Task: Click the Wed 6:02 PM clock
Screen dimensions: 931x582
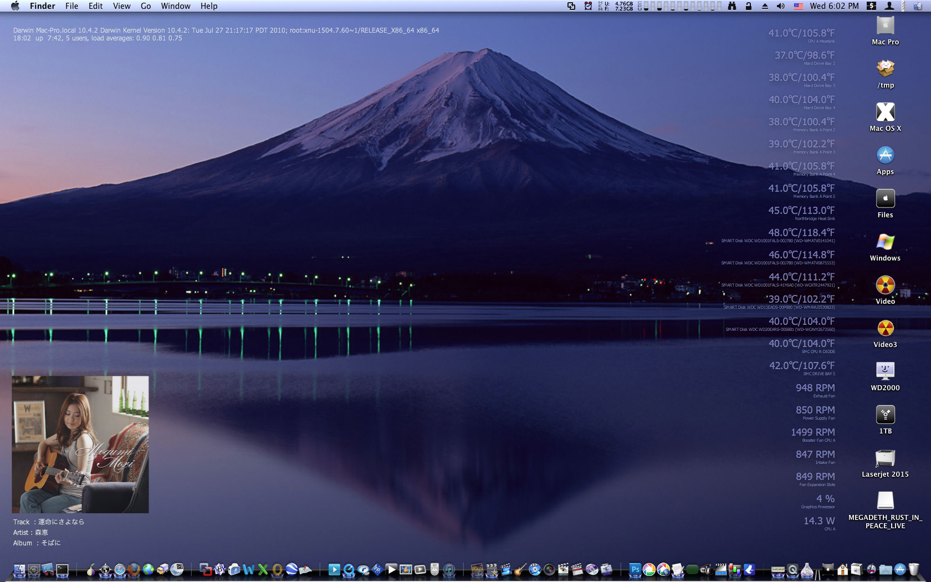Action: pyautogui.click(x=834, y=6)
